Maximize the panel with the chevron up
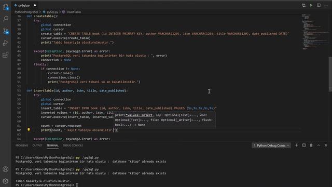The width and height of the screenshot is (332, 187). [319, 145]
